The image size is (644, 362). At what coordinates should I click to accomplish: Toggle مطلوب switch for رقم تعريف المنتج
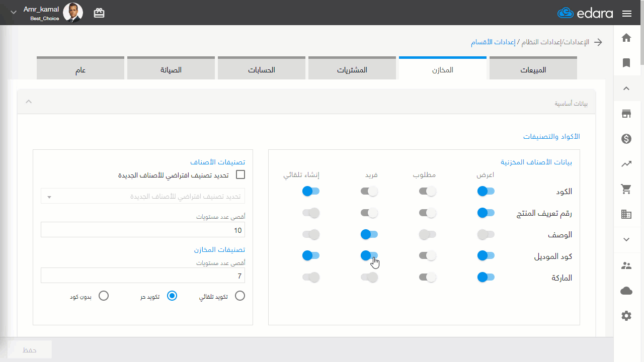428,213
